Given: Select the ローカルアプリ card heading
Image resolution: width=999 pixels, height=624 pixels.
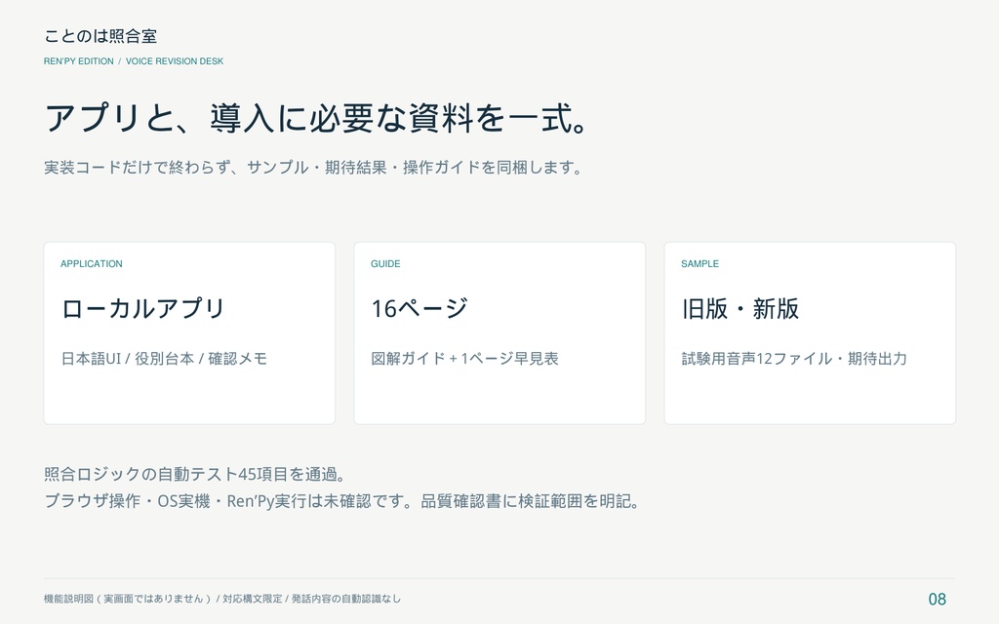Looking at the screenshot, I should tap(142, 308).
